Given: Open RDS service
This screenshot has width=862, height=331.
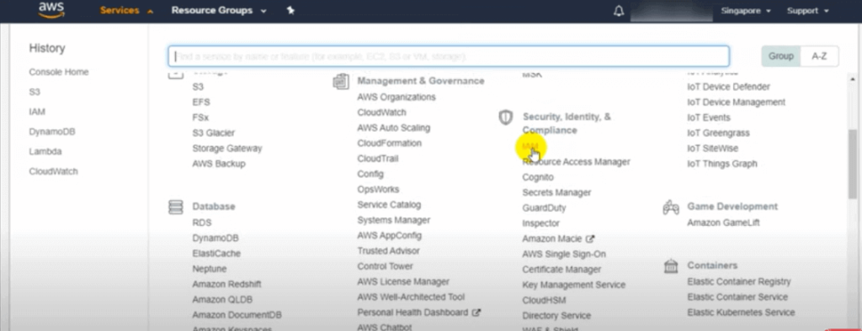Looking at the screenshot, I should tap(202, 223).
